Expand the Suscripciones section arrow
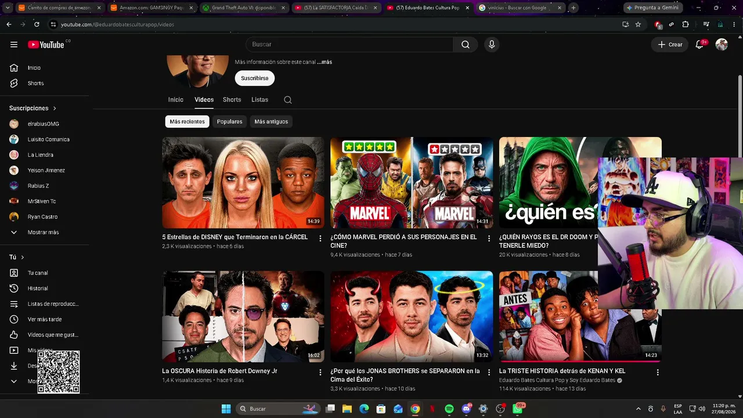Viewport: 743px width, 418px height. pyautogui.click(x=55, y=109)
